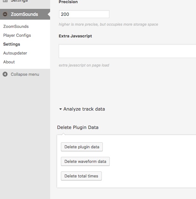Screen dimensions: 196x199
Task: Open the About page
Action: pos(9,62)
